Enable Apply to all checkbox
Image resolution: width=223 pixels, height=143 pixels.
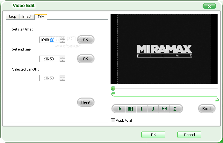tap(113, 120)
